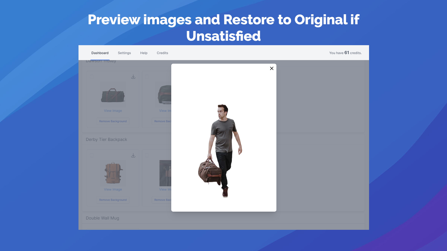Remove Background from the green duffel image
Screen dimensions: 447x251
click(113, 121)
